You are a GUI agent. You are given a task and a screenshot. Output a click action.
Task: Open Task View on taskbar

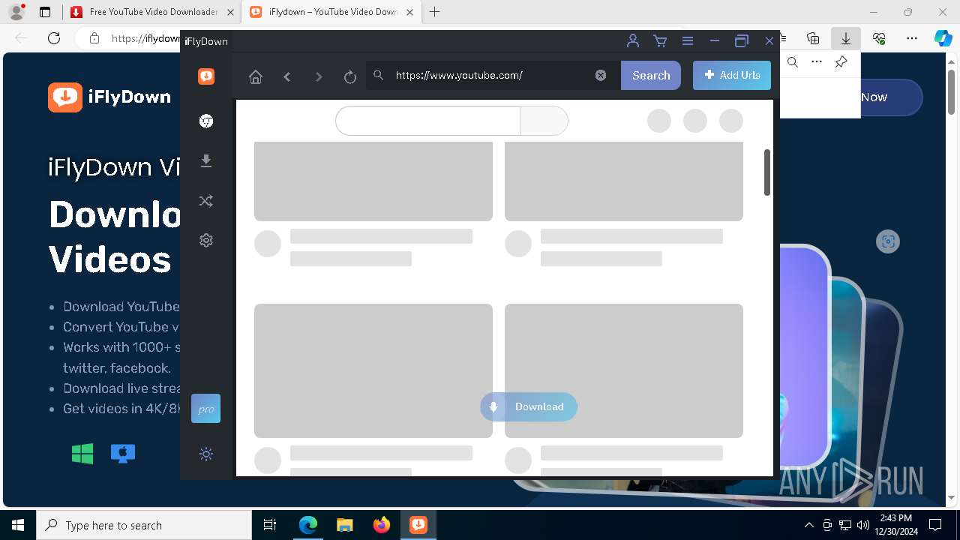point(270,525)
